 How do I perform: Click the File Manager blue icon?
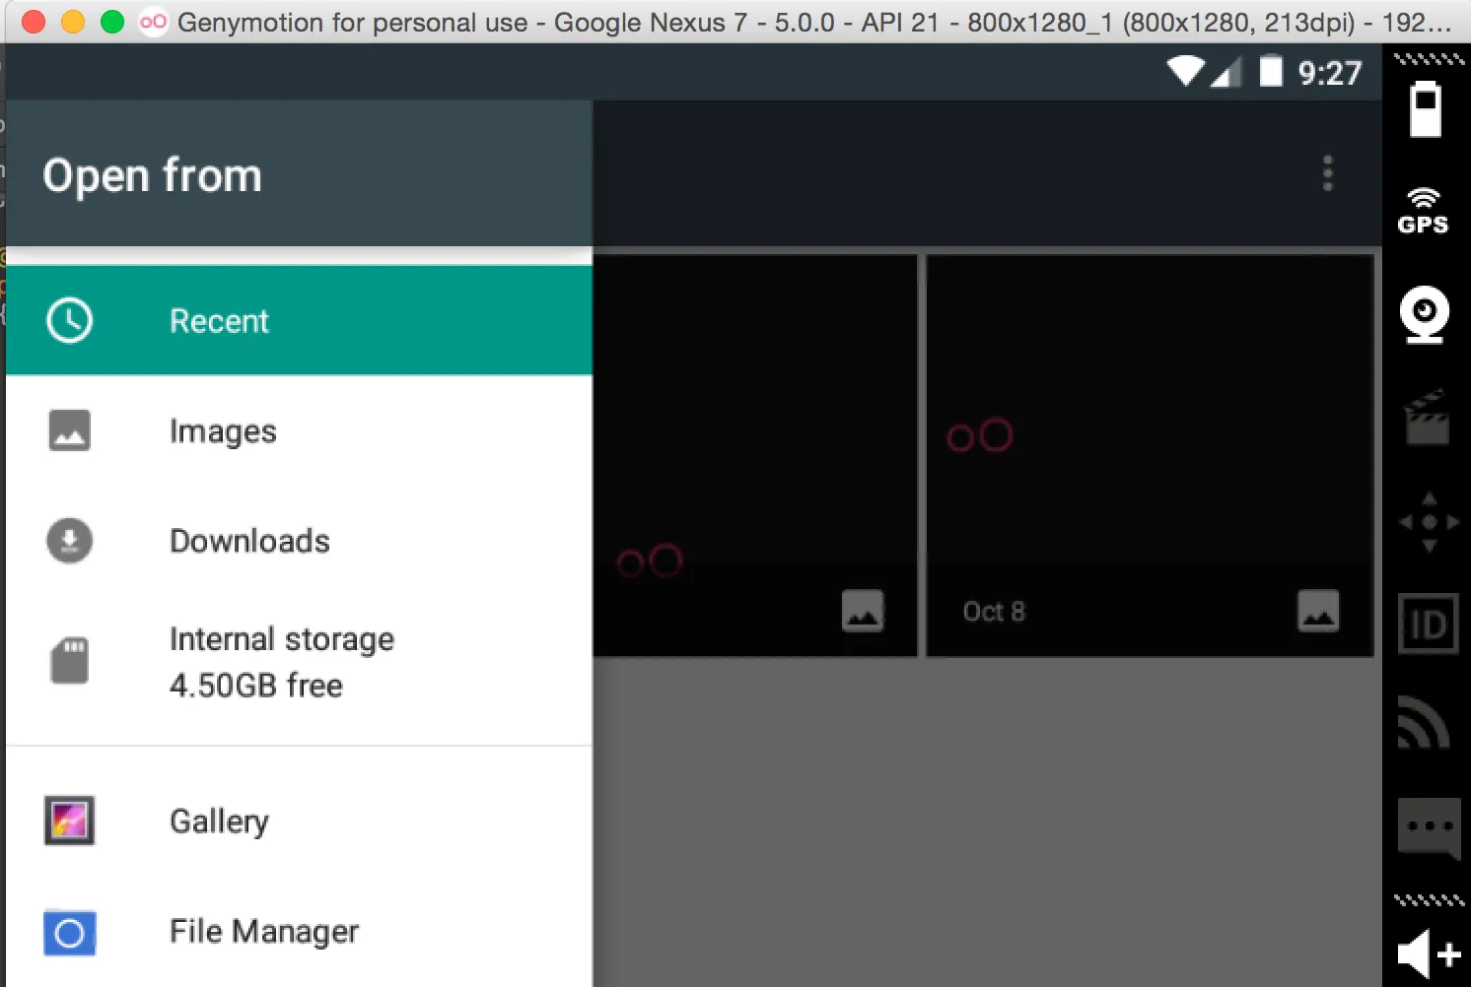(69, 932)
